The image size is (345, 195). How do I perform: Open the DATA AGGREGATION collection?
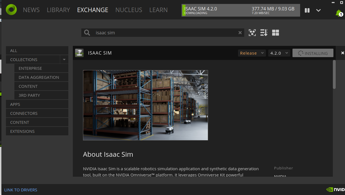click(42, 77)
